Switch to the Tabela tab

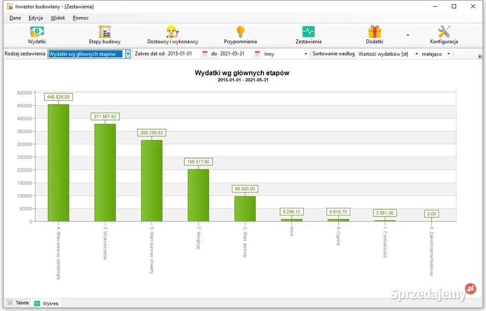coord(18,302)
